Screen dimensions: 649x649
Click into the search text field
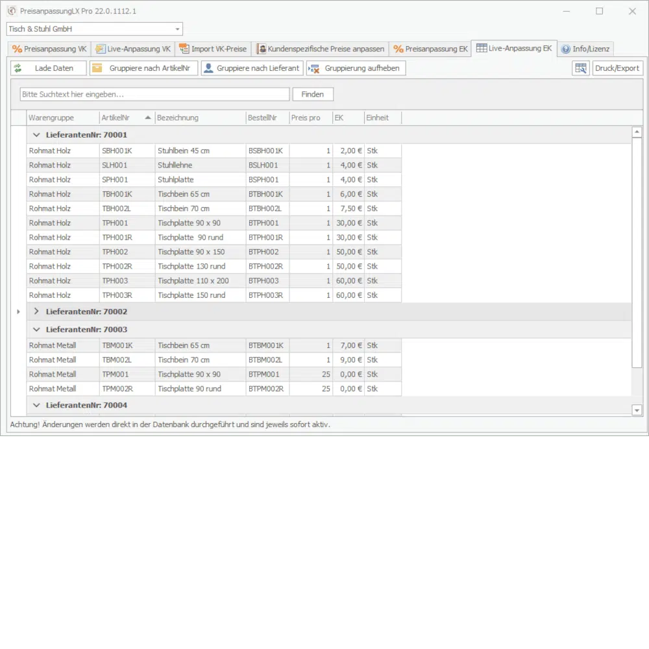pos(154,94)
